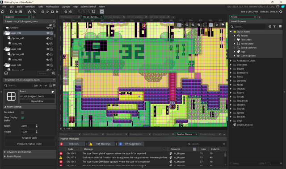Zoom out in the room editor
Image resolution: width=286 pixels, height=169 pixels.
[x=187, y=25]
